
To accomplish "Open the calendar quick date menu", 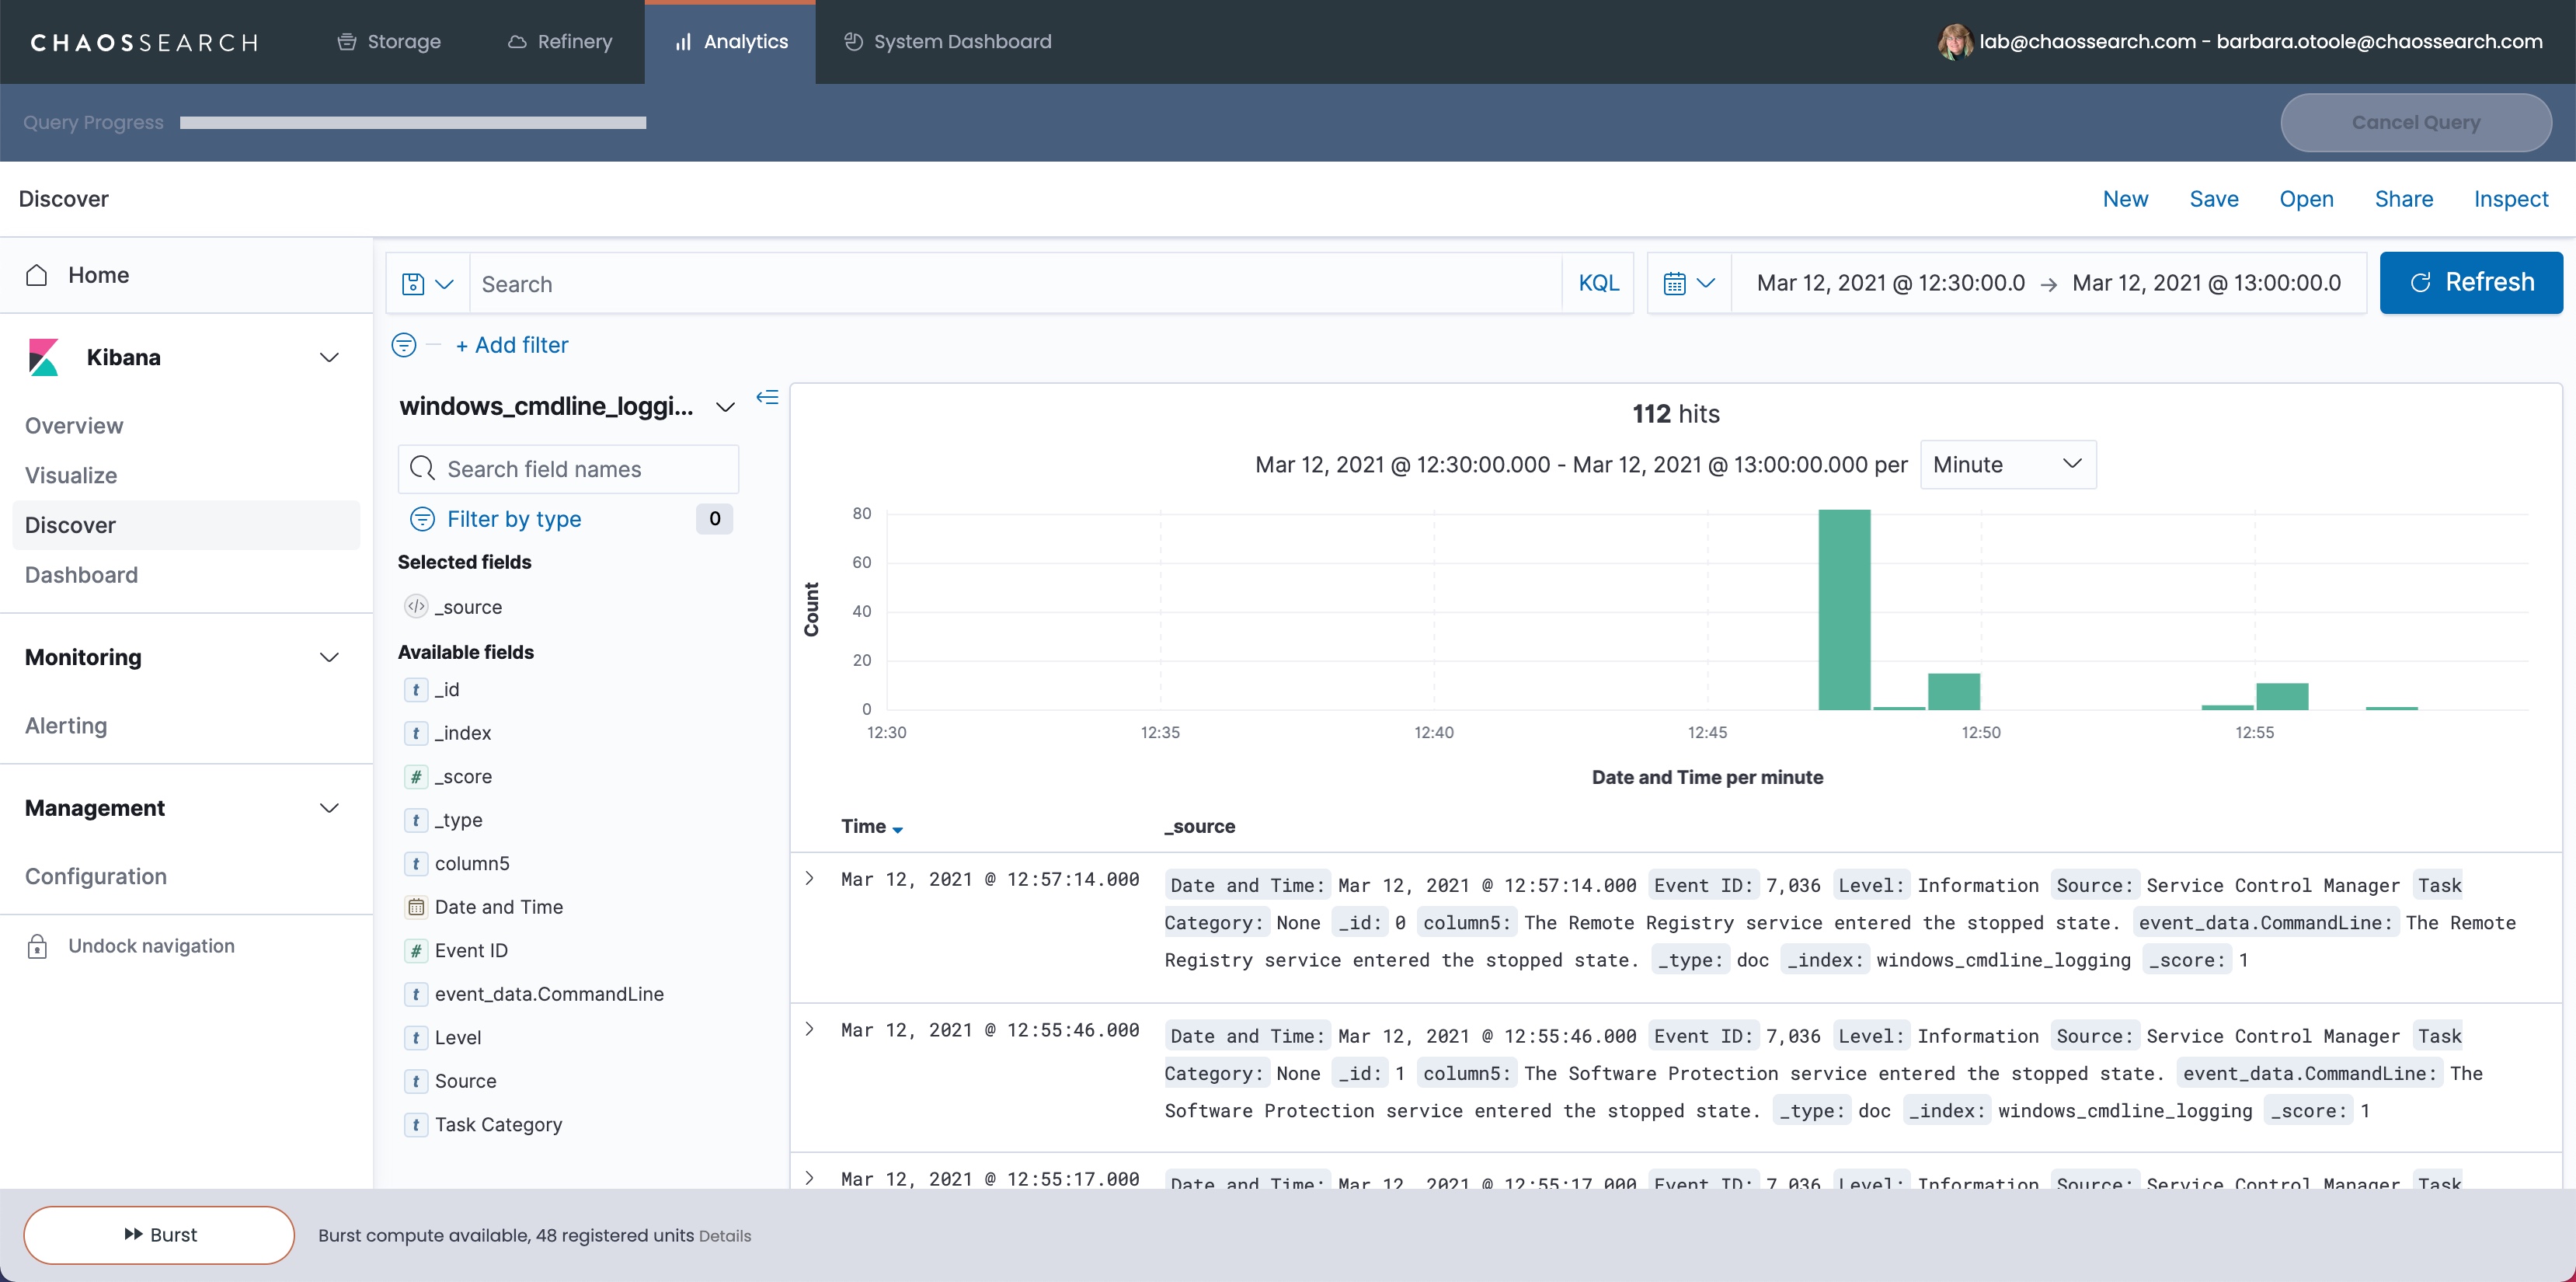I will click(1688, 284).
